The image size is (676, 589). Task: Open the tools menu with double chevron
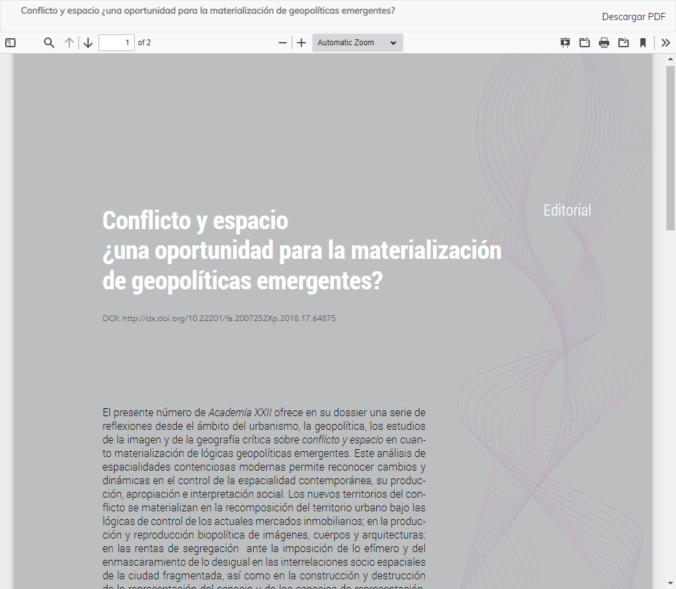666,43
